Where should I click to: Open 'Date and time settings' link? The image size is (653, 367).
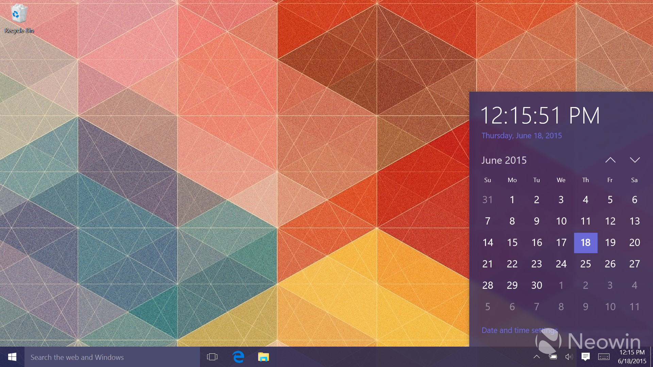click(520, 330)
